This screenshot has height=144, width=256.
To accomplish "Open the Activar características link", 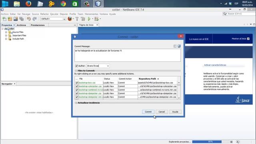I will click(215, 65).
